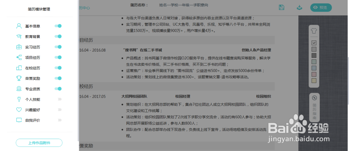Click the 创始人&产品经理 role text

click(257, 50)
